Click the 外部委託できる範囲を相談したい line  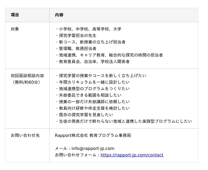[88, 95]
